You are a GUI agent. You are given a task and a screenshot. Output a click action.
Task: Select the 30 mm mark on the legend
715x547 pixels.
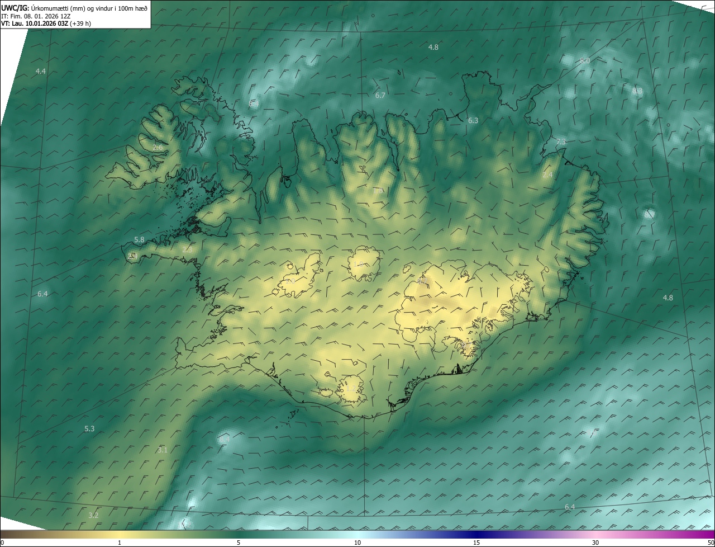[x=595, y=543]
